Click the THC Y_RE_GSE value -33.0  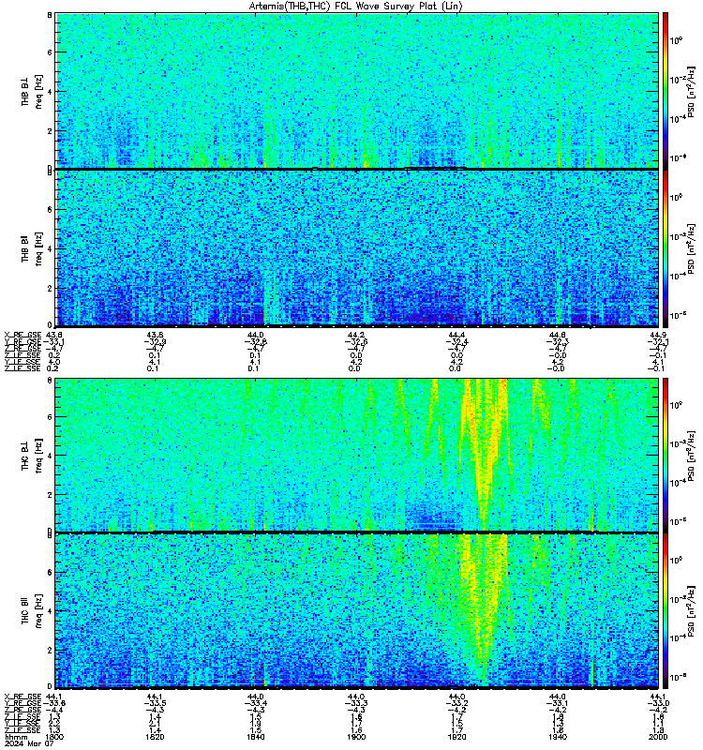point(658,703)
